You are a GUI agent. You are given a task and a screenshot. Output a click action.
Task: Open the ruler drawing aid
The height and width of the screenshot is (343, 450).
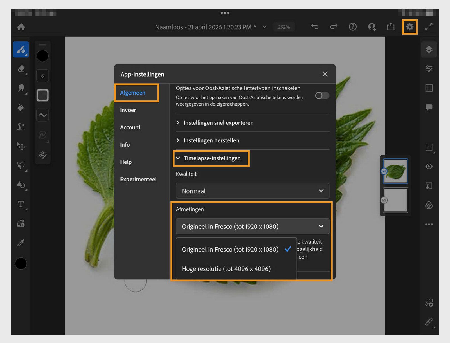pyautogui.click(x=429, y=322)
